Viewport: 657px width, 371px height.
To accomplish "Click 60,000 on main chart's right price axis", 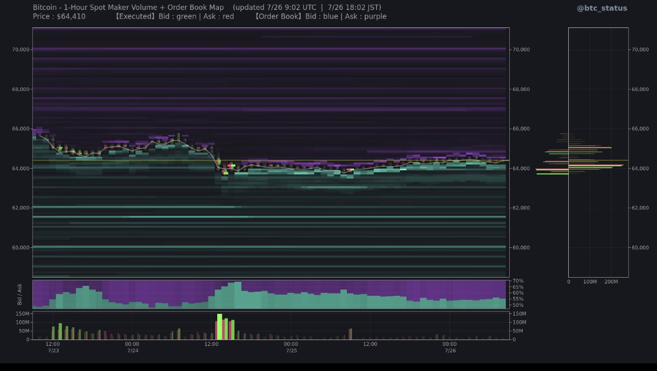I will tap(521, 247).
